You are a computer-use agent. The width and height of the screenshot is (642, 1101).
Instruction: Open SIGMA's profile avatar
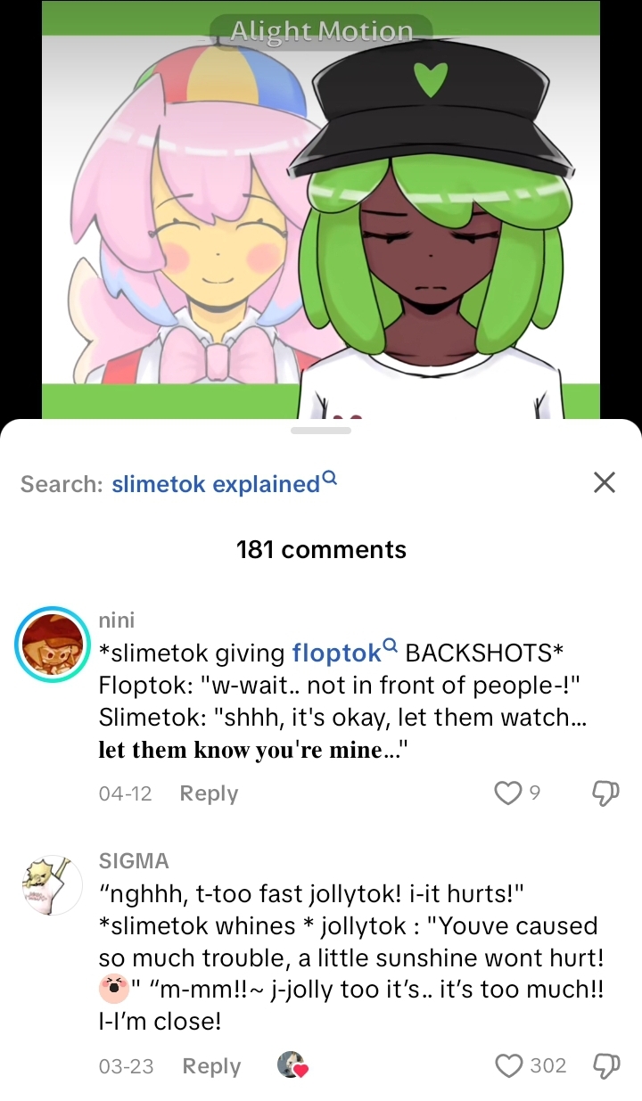(x=52, y=885)
